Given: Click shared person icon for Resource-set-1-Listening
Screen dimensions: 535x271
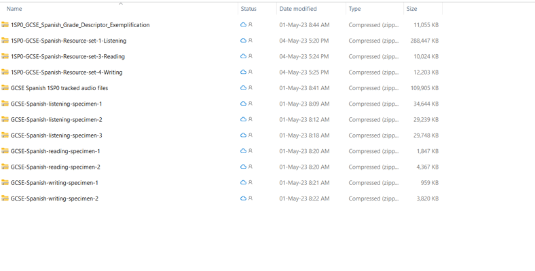Looking at the screenshot, I should coord(251,41).
